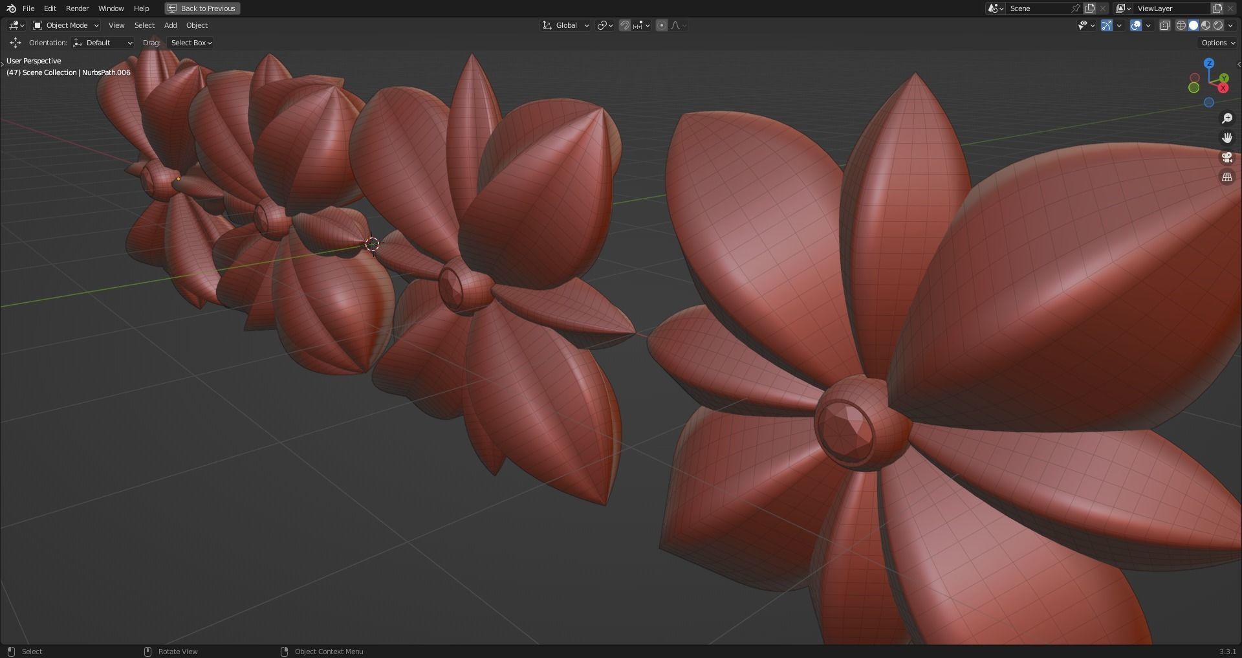Image resolution: width=1242 pixels, height=658 pixels.
Task: Open the proportional editing falloff menu
Action: [678, 25]
